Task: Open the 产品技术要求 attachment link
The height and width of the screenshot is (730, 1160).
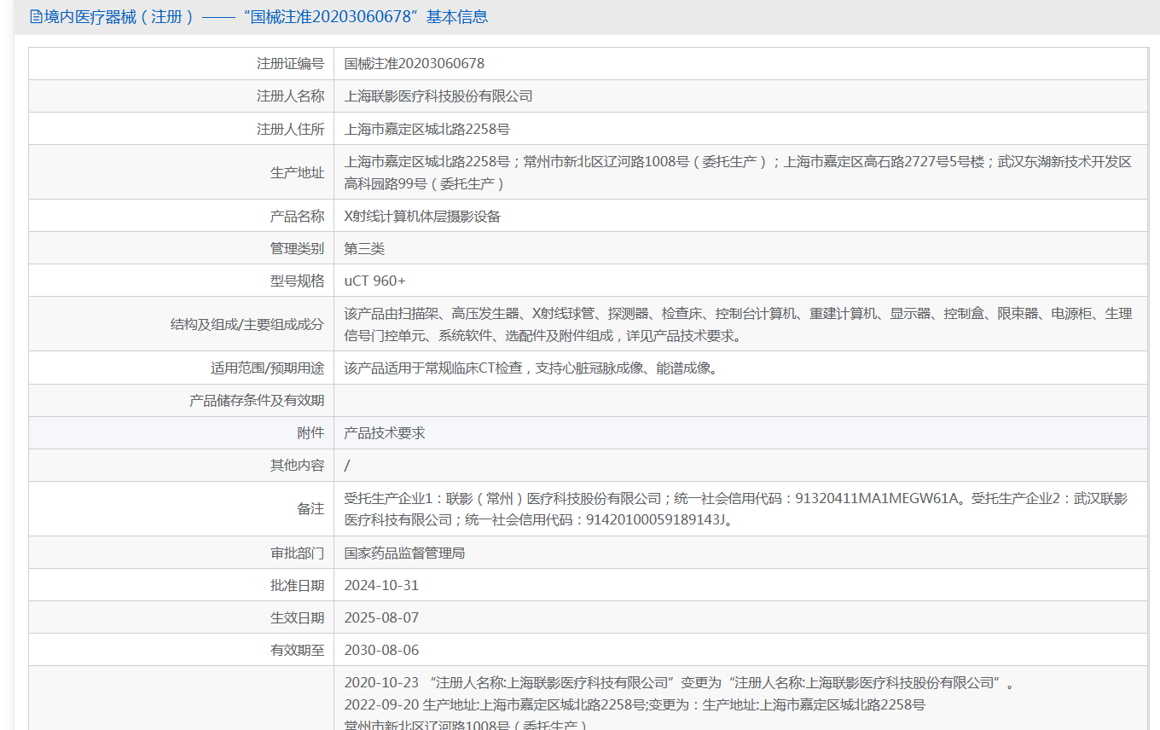Action: [x=385, y=433]
